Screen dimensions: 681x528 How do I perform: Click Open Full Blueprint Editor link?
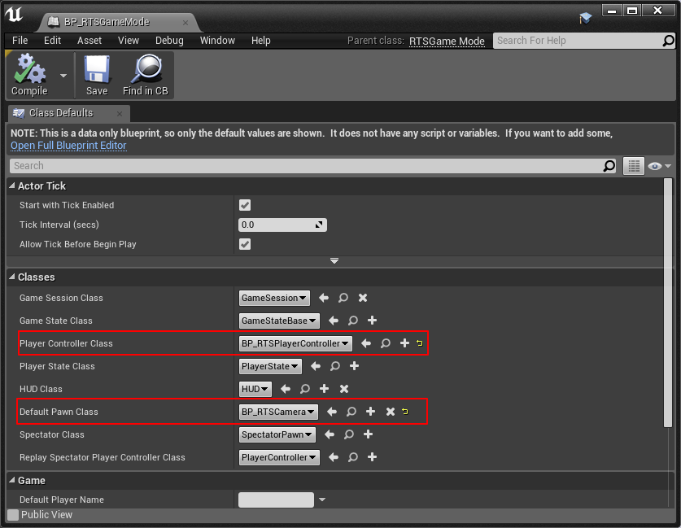coord(68,146)
